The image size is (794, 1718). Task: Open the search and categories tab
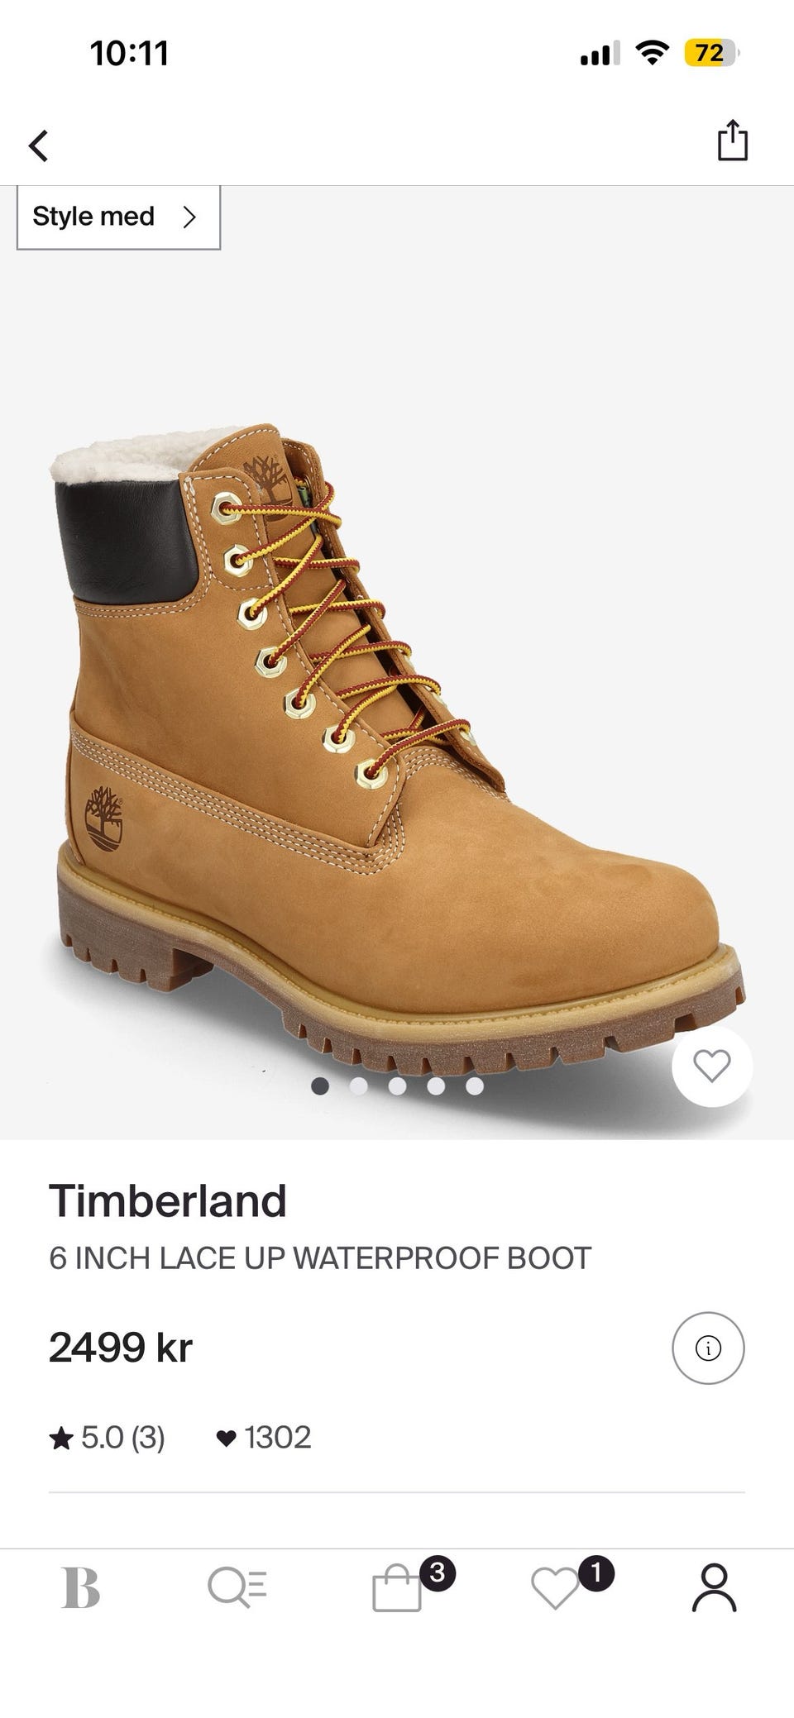[x=237, y=1588]
